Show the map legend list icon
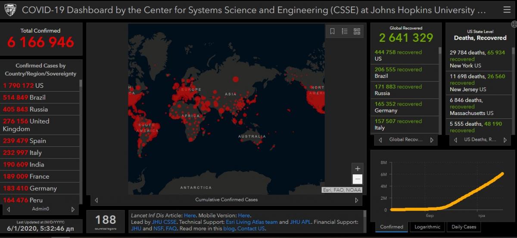The width and height of the screenshot is (517, 238). [345, 31]
